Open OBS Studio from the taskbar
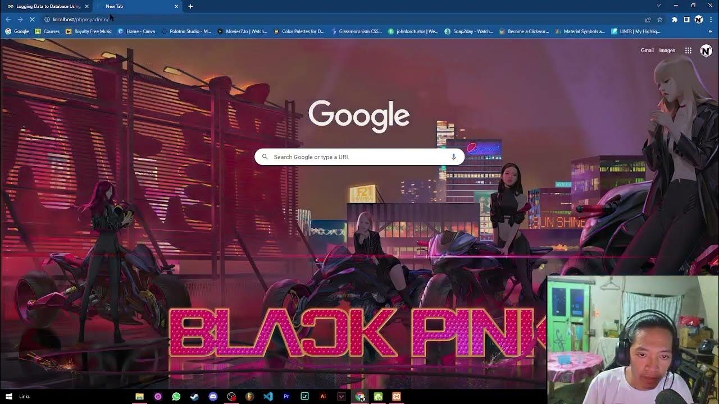The height and width of the screenshot is (404, 719). (231, 396)
